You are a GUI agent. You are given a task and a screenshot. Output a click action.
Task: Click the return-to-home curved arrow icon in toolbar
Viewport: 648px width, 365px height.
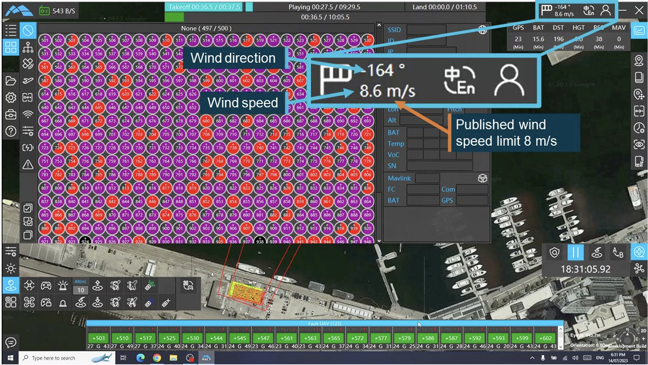pos(81,302)
